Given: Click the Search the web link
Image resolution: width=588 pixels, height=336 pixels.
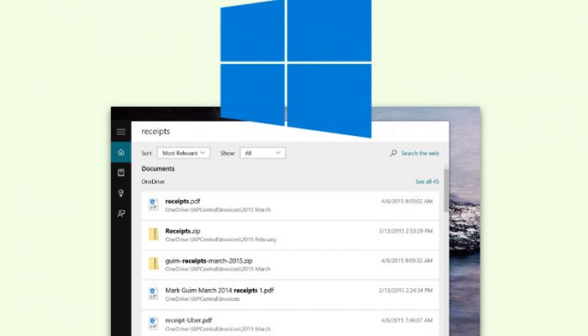Looking at the screenshot, I should click(420, 153).
